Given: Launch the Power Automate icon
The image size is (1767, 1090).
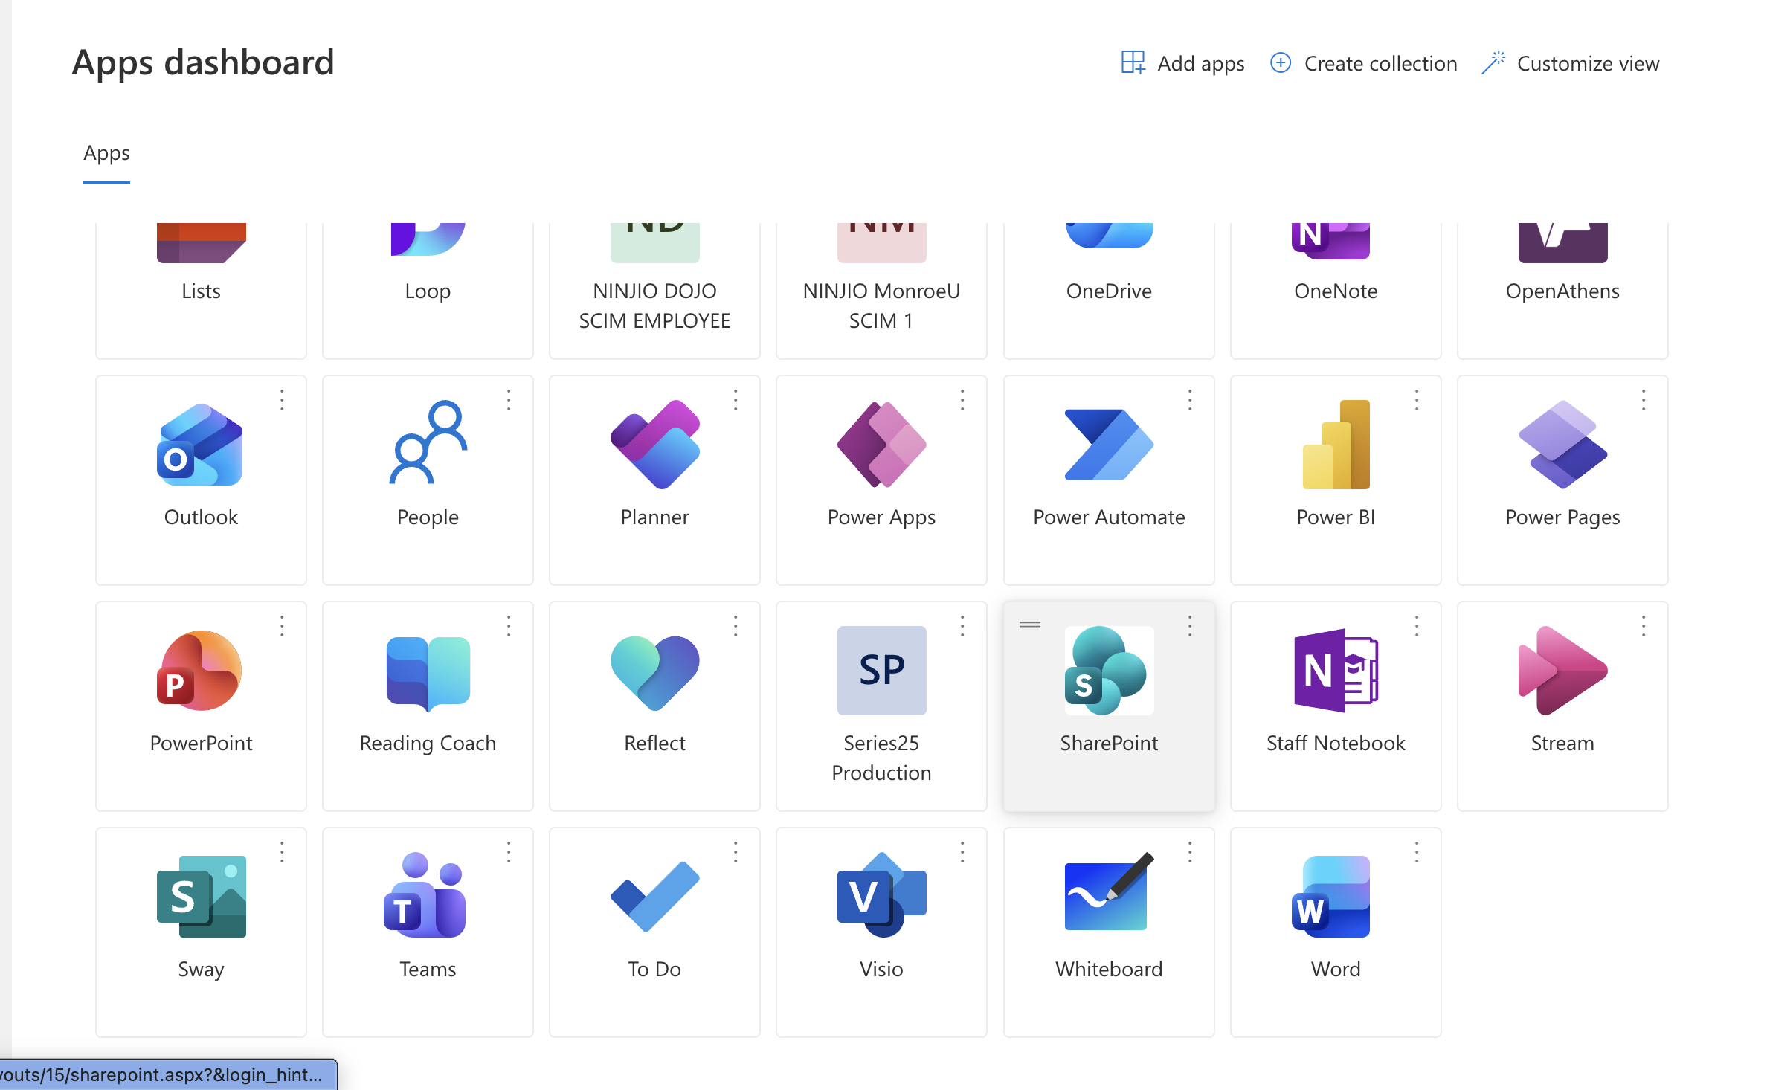Looking at the screenshot, I should coord(1109,445).
